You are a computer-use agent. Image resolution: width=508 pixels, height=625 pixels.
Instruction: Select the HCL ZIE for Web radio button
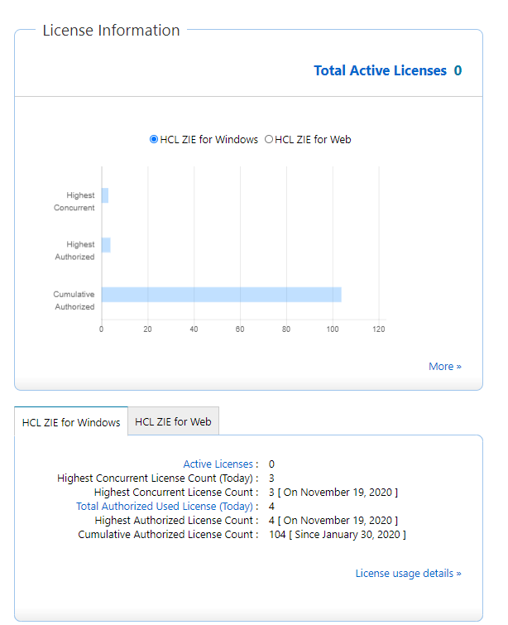[269, 140]
